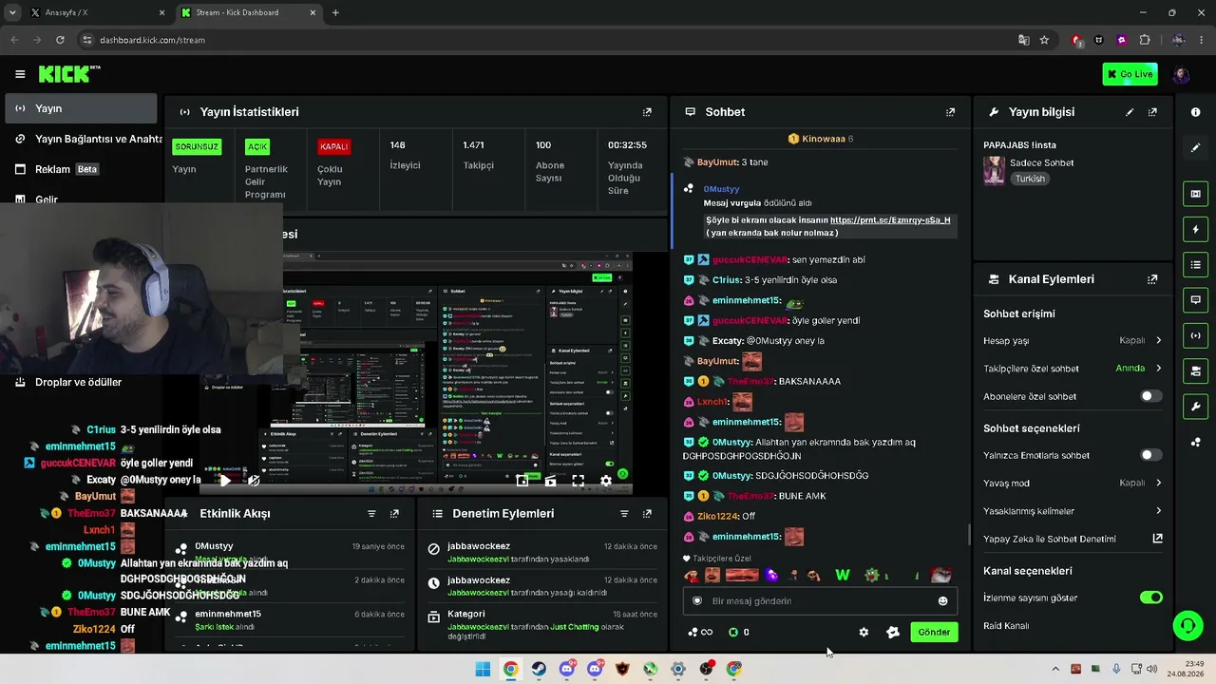Type in the Bir mesaj gönderin field
This screenshot has width=1216, height=684.
coord(819,600)
